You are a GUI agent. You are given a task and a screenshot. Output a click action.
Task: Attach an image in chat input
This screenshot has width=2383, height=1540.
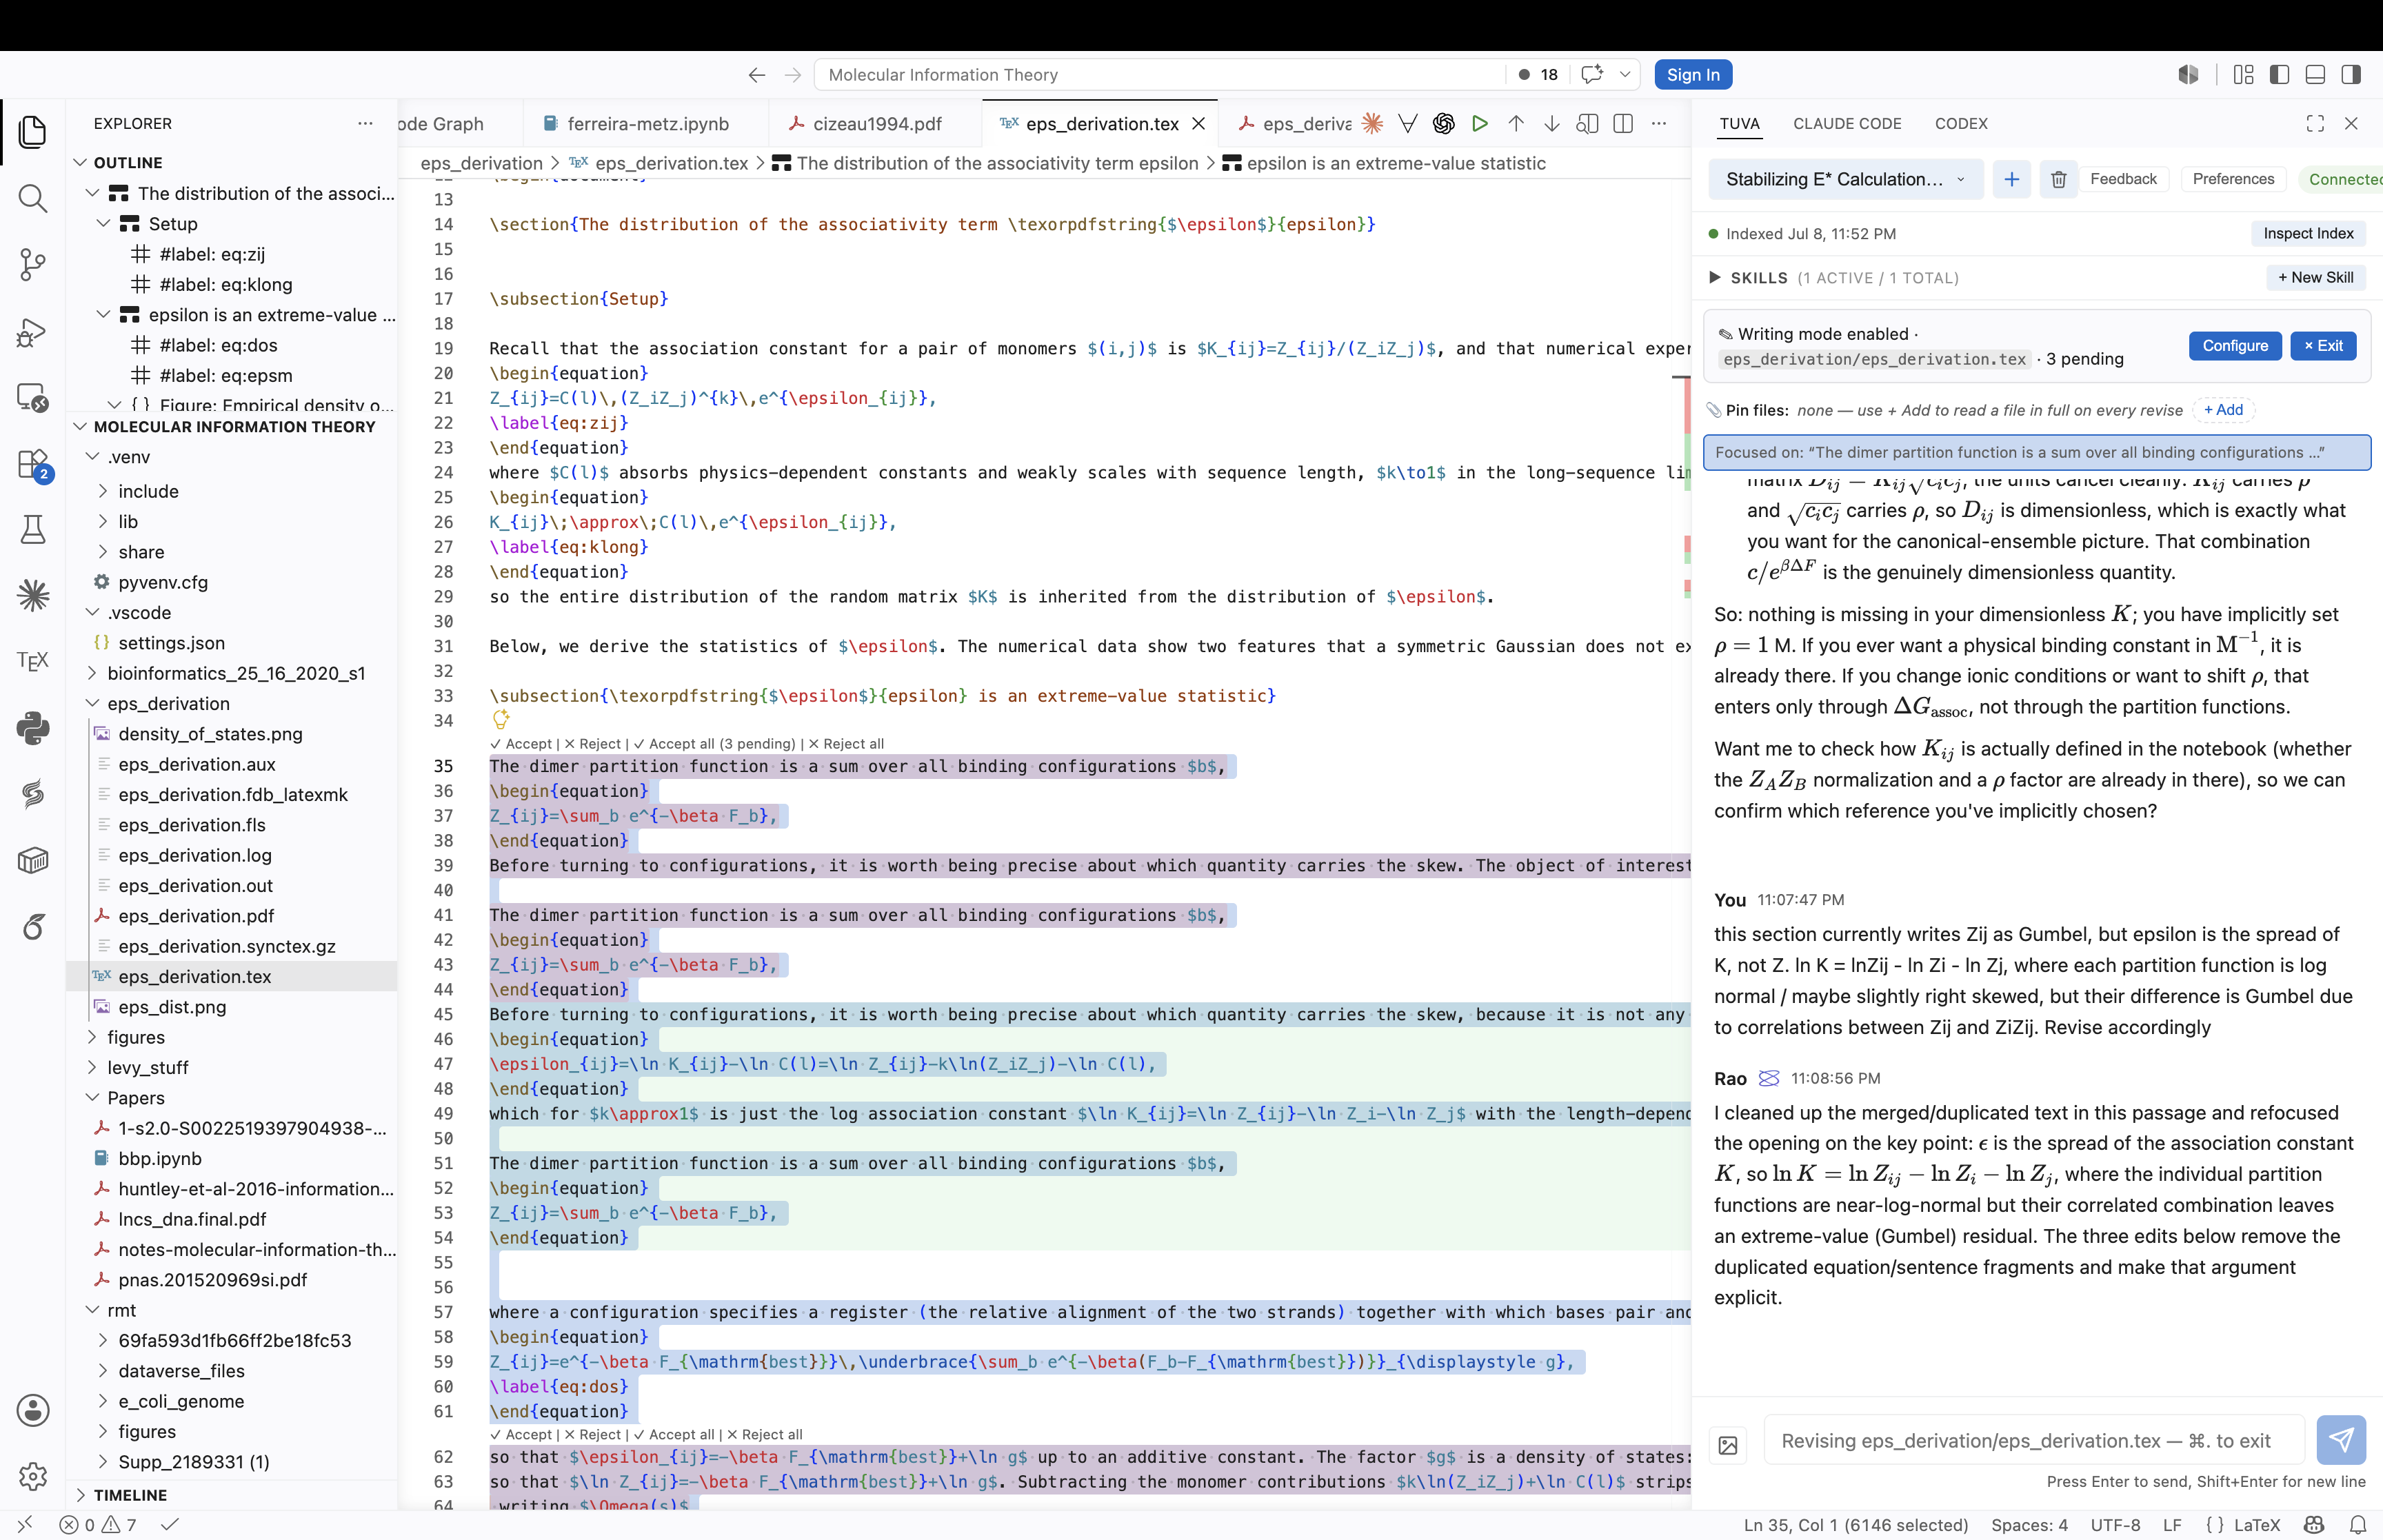[x=1728, y=1445]
